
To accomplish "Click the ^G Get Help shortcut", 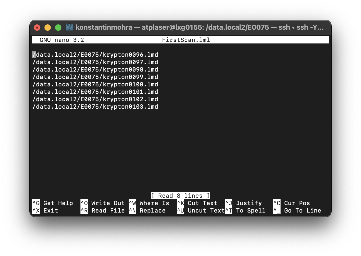I will (53, 203).
